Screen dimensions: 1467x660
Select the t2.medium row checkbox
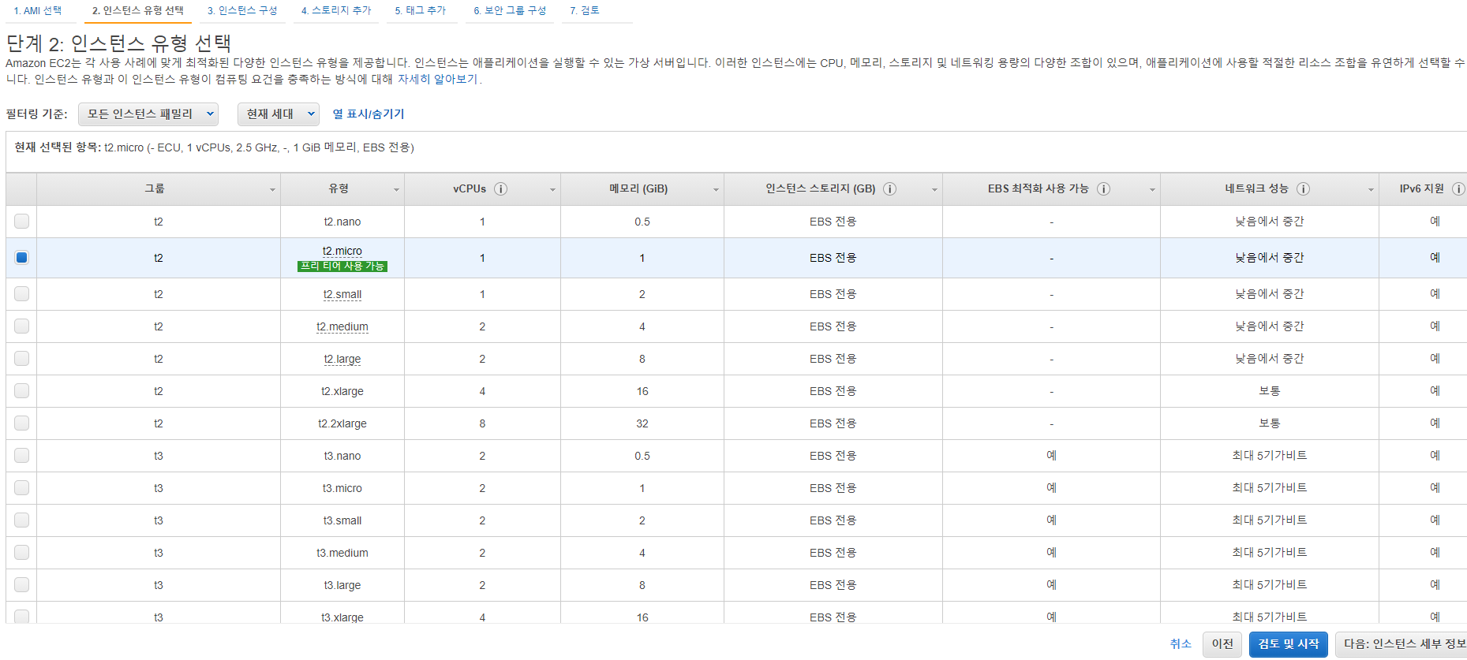[21, 326]
